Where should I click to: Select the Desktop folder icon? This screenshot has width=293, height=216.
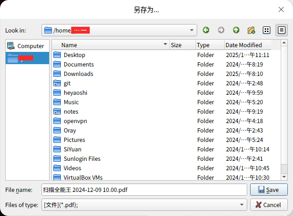pyautogui.click(x=57, y=55)
